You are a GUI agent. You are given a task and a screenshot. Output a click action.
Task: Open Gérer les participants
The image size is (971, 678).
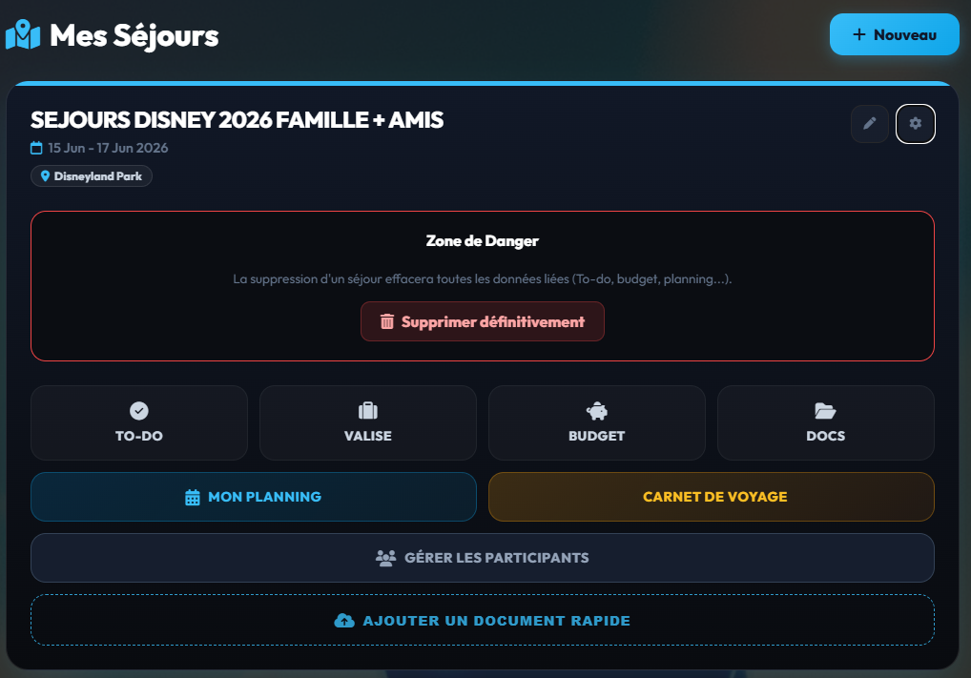[483, 558]
